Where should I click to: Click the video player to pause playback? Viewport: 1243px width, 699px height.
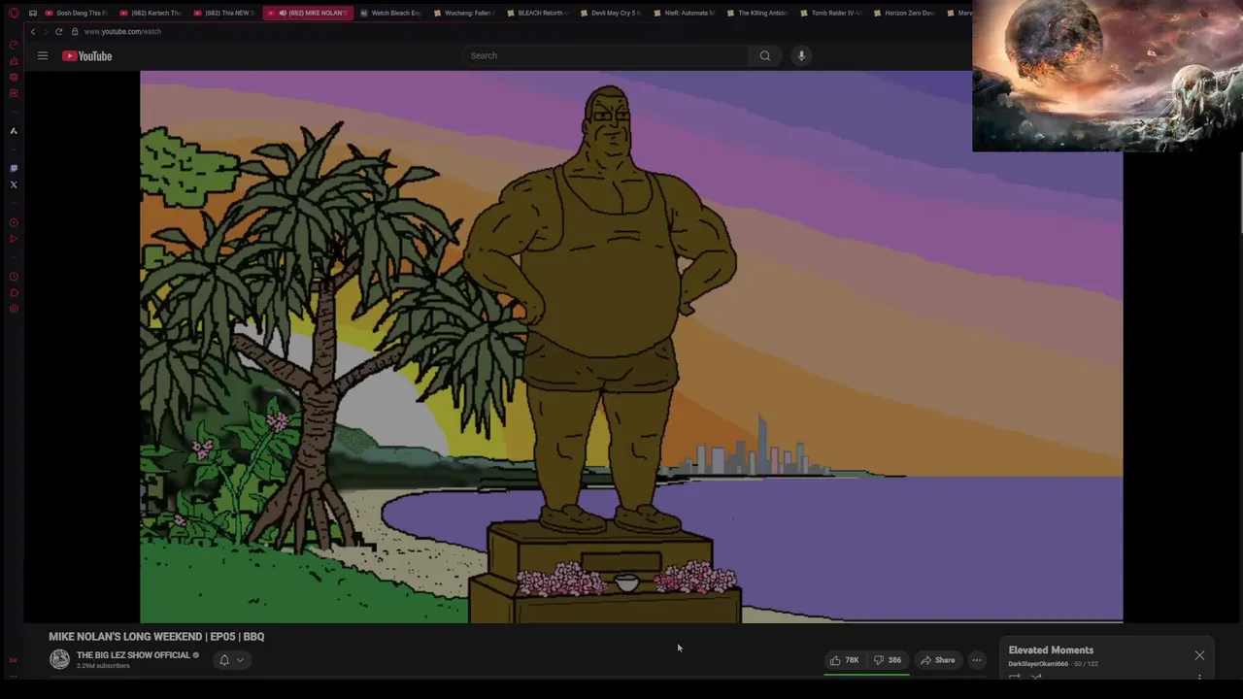tap(631, 347)
